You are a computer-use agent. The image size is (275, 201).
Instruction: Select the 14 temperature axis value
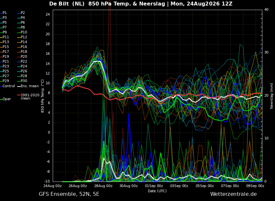pos(48,64)
